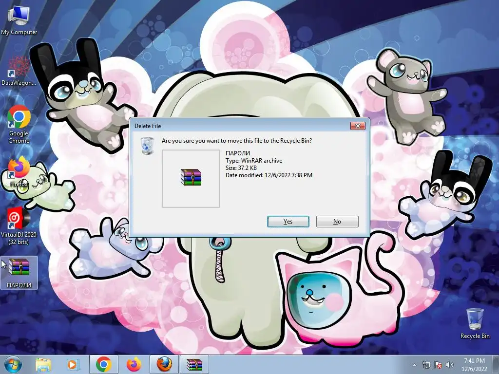Click the ПАРОЛИ file name in dialog

[238, 153]
